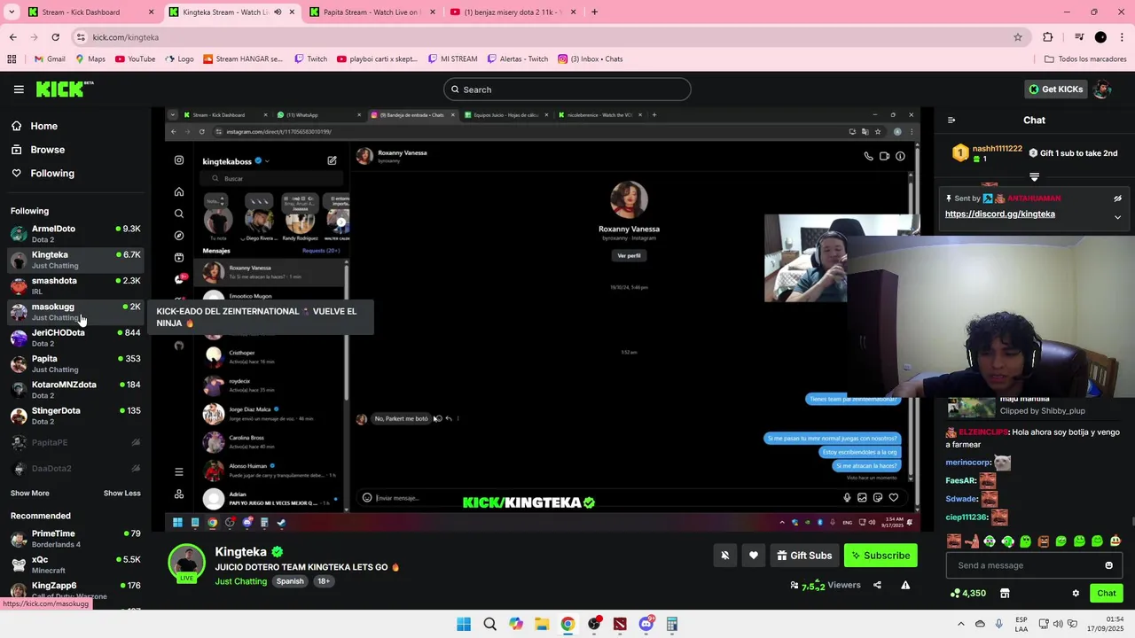Viewport: 1135px width, 638px height.
Task: Toggle stream notifications bell icon
Action: point(724,556)
